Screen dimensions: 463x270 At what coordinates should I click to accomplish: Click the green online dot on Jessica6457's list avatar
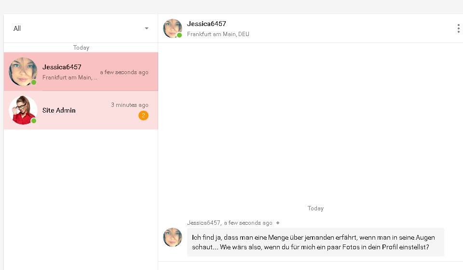34,82
